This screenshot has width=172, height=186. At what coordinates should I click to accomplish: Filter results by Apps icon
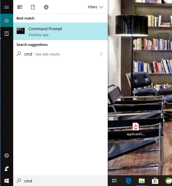(x=20, y=7)
